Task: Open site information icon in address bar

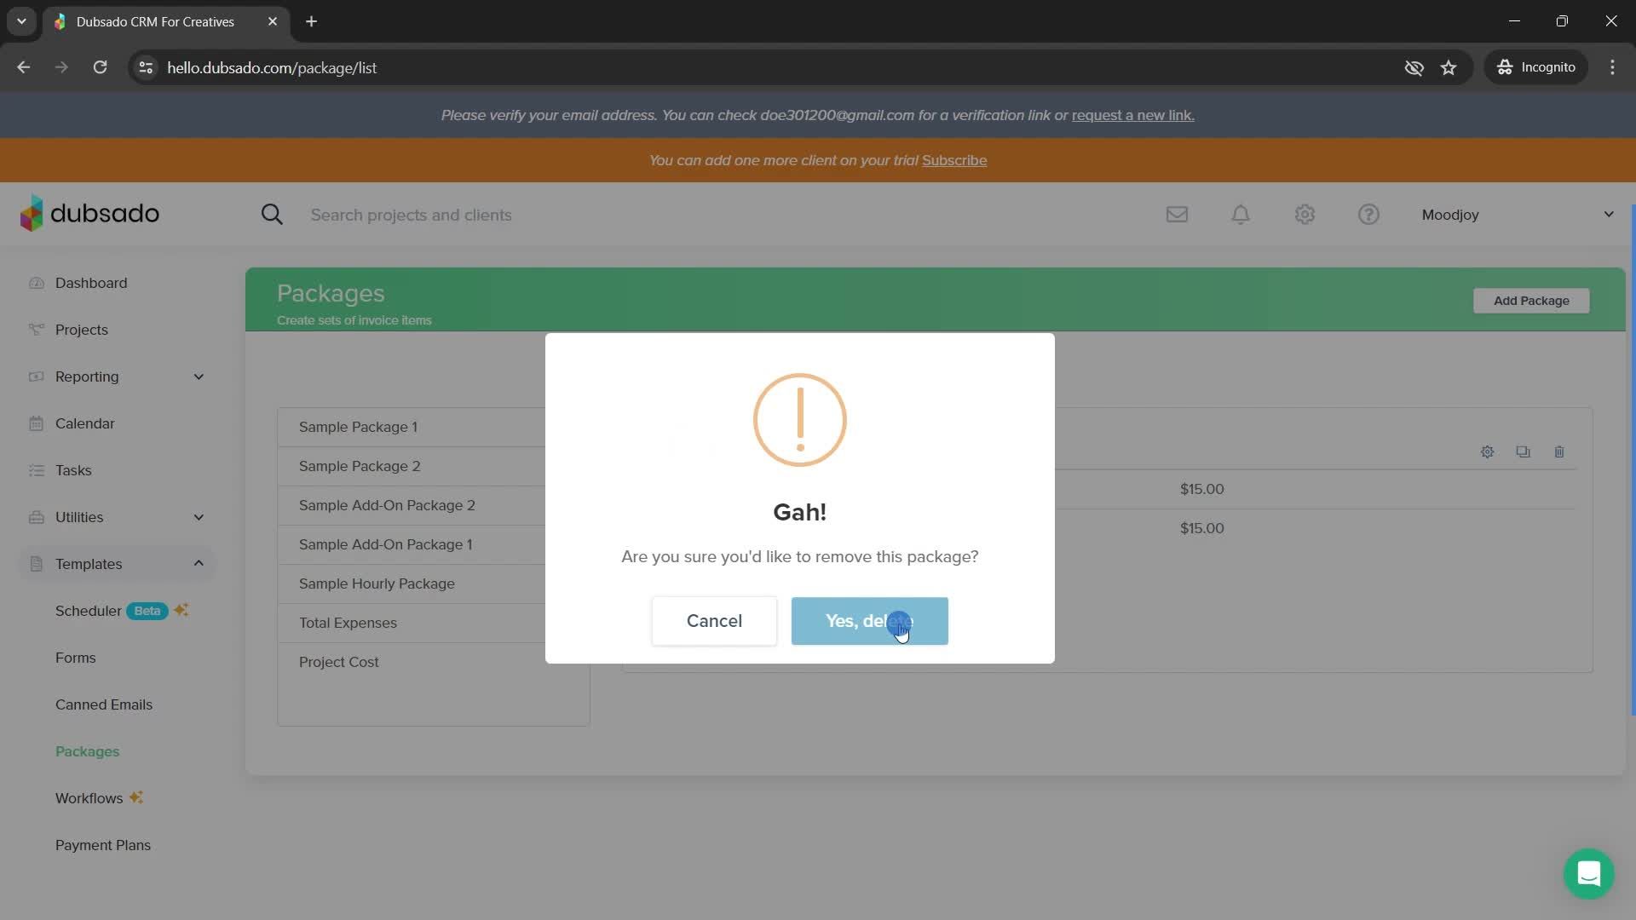Action: coord(146,67)
